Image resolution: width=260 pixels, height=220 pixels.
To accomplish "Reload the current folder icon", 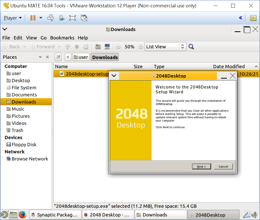I will (86, 47).
